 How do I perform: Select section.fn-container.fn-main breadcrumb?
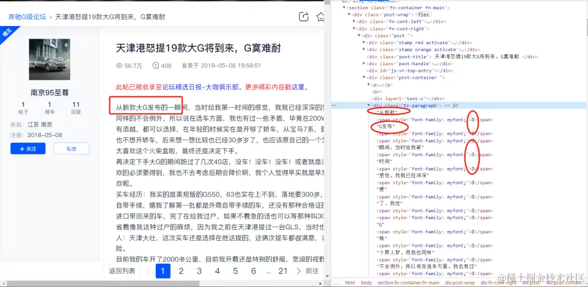(408, 283)
